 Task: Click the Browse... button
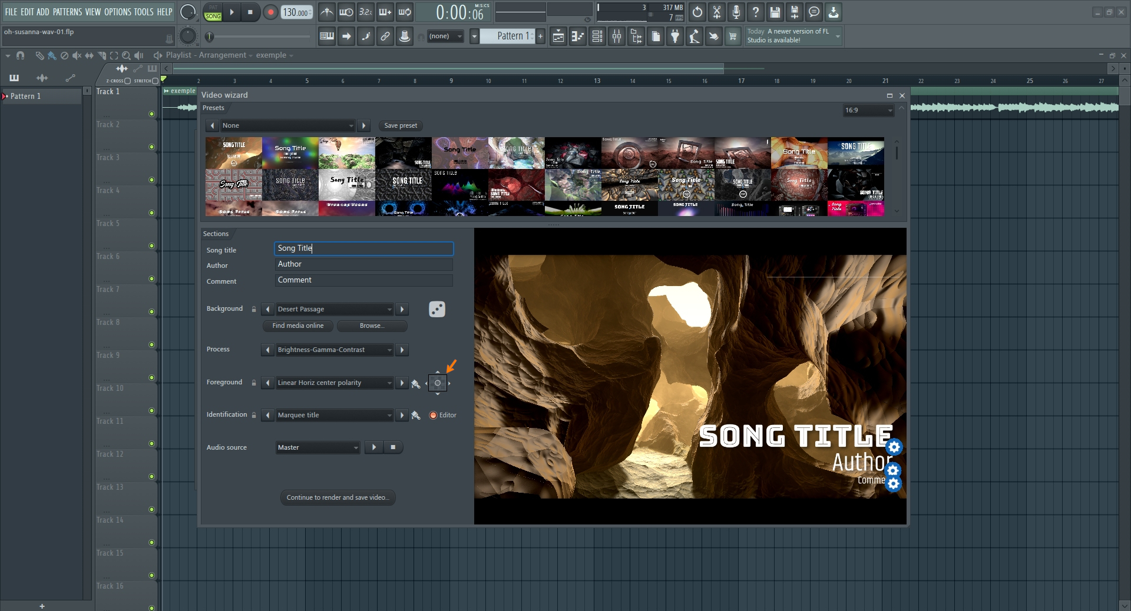click(372, 326)
